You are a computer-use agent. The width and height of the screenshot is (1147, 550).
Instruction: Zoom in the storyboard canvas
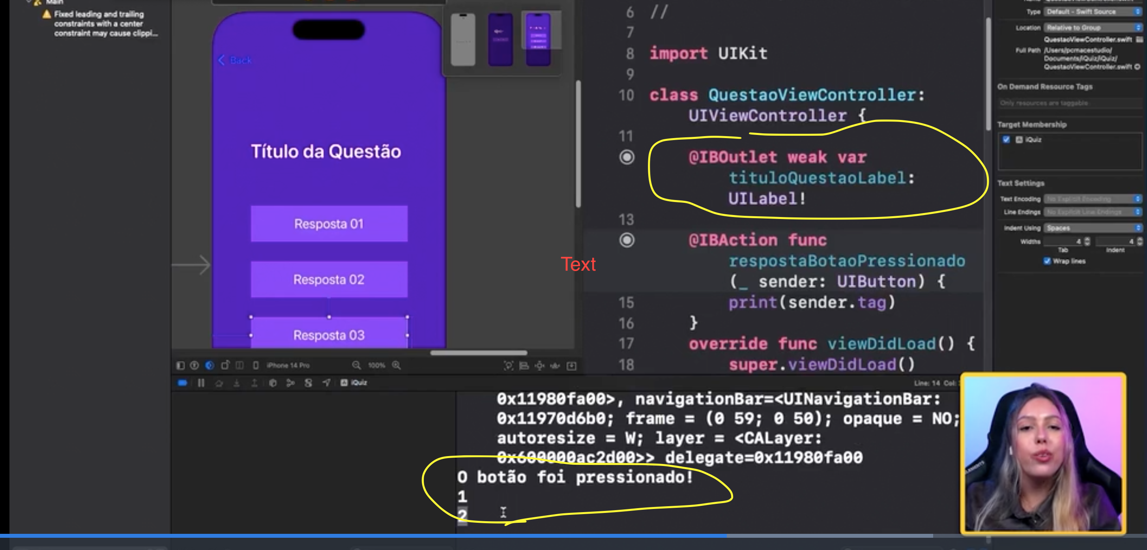(x=396, y=366)
